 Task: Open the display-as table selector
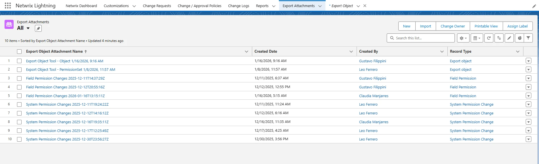(477, 38)
